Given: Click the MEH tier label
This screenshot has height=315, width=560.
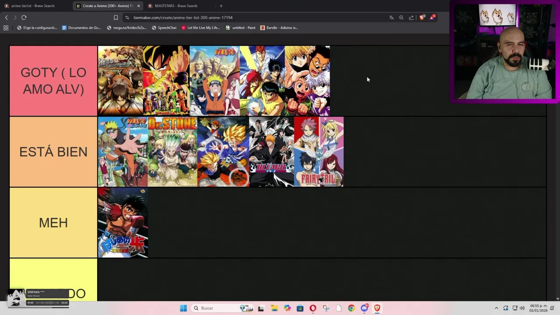Looking at the screenshot, I should [x=53, y=223].
